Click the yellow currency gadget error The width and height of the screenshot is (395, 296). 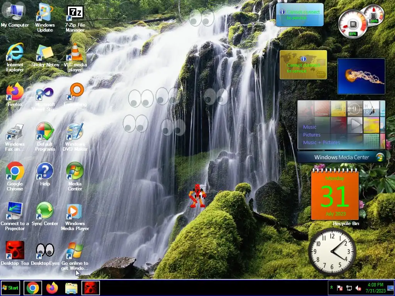coord(303,65)
